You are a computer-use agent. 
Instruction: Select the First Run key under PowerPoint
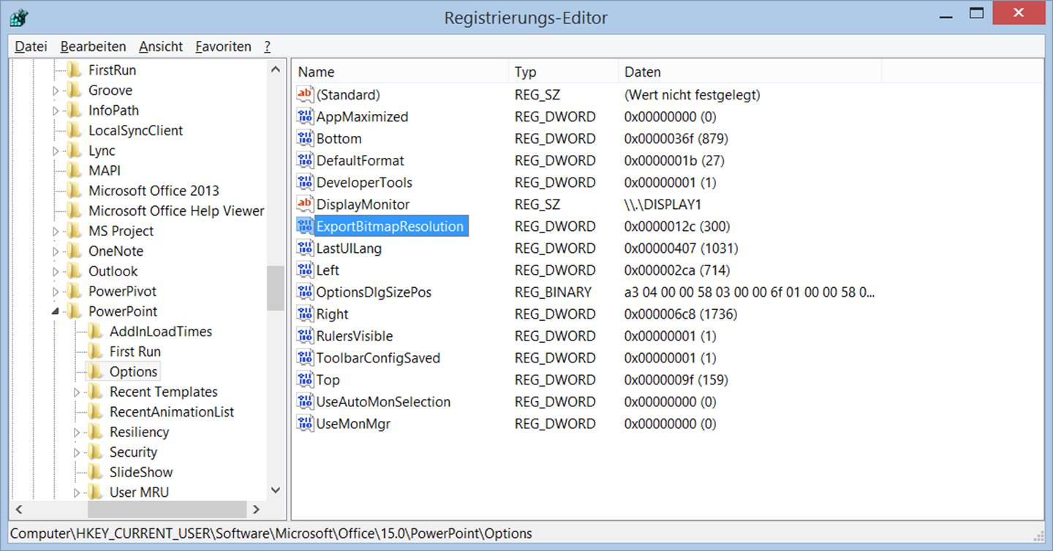[135, 351]
